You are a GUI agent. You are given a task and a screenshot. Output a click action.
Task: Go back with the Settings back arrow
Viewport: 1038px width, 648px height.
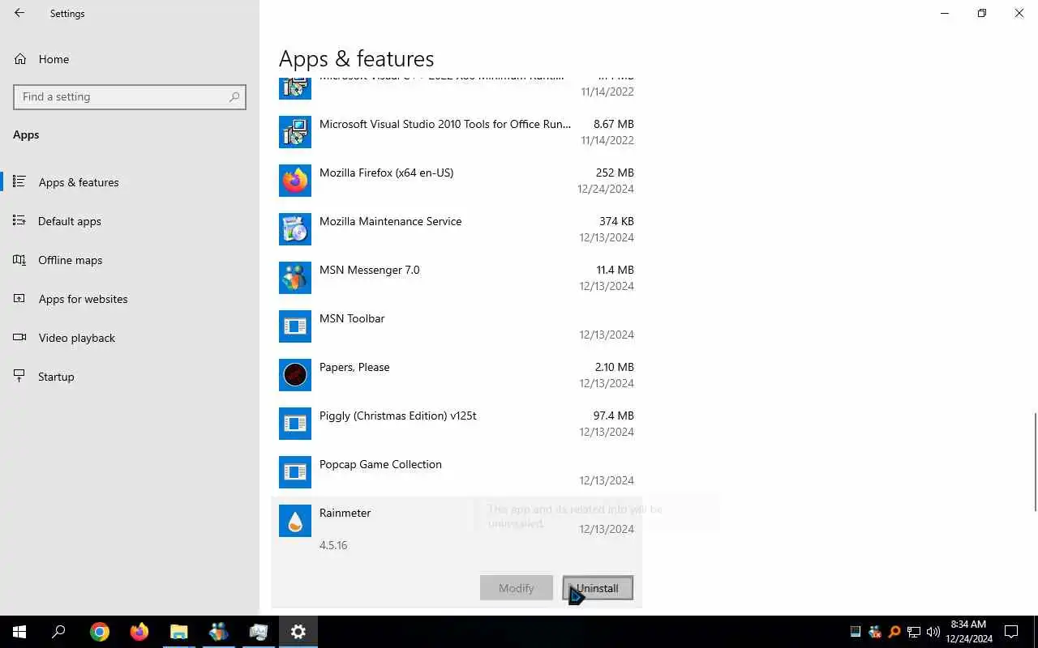pos(19,13)
